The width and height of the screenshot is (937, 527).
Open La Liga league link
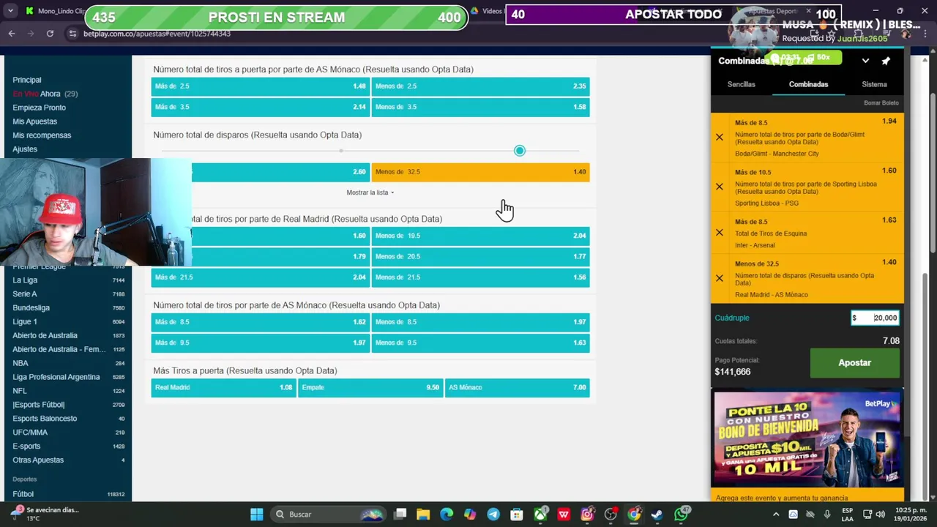coord(25,280)
